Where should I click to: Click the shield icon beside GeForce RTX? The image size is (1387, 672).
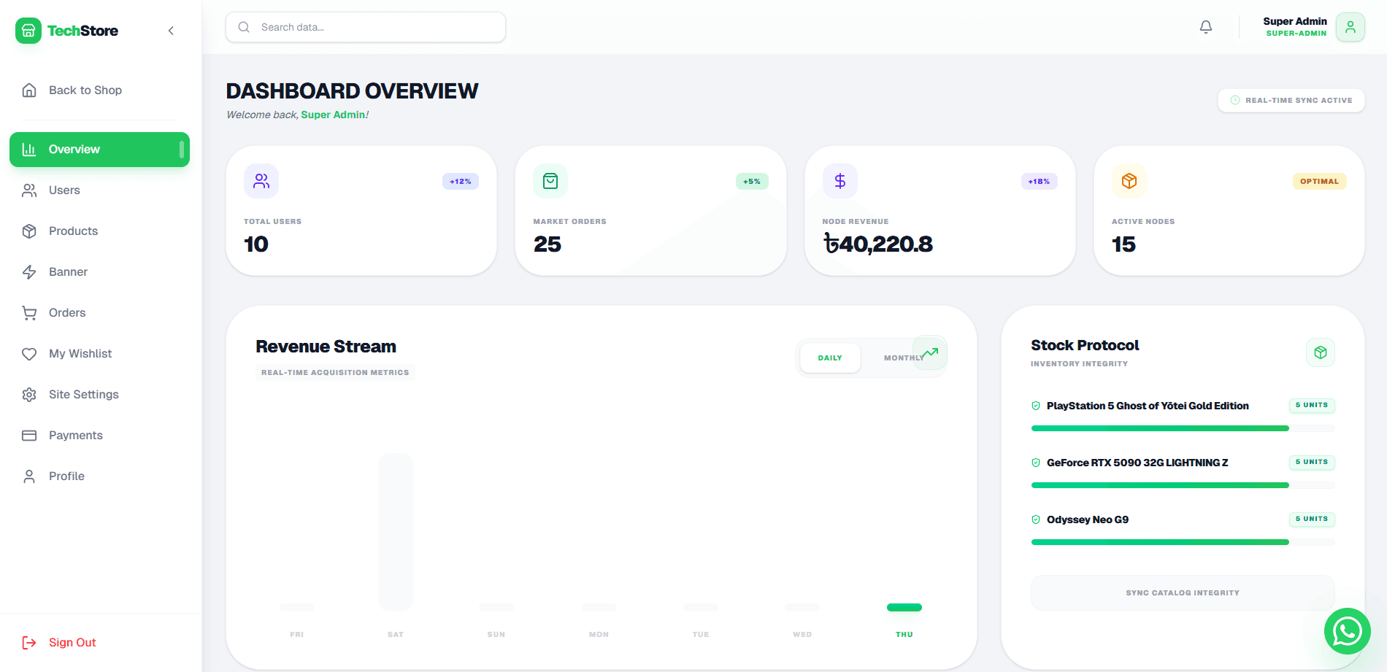click(1036, 463)
